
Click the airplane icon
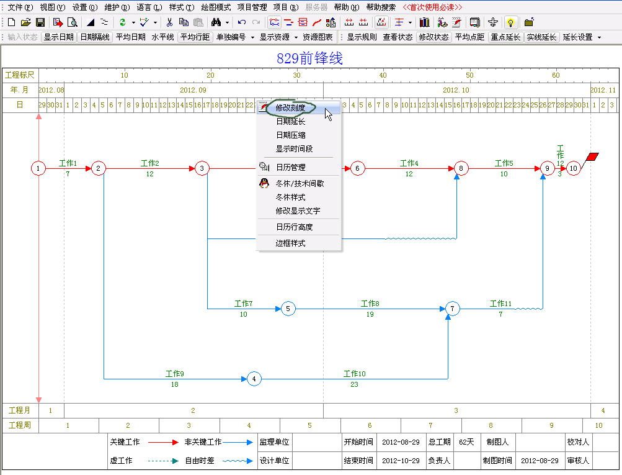[x=492, y=22]
